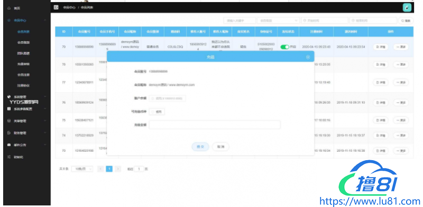Click the globe icon for system management
Viewport: 423px width, 207px height.
pyautogui.click(x=9, y=97)
